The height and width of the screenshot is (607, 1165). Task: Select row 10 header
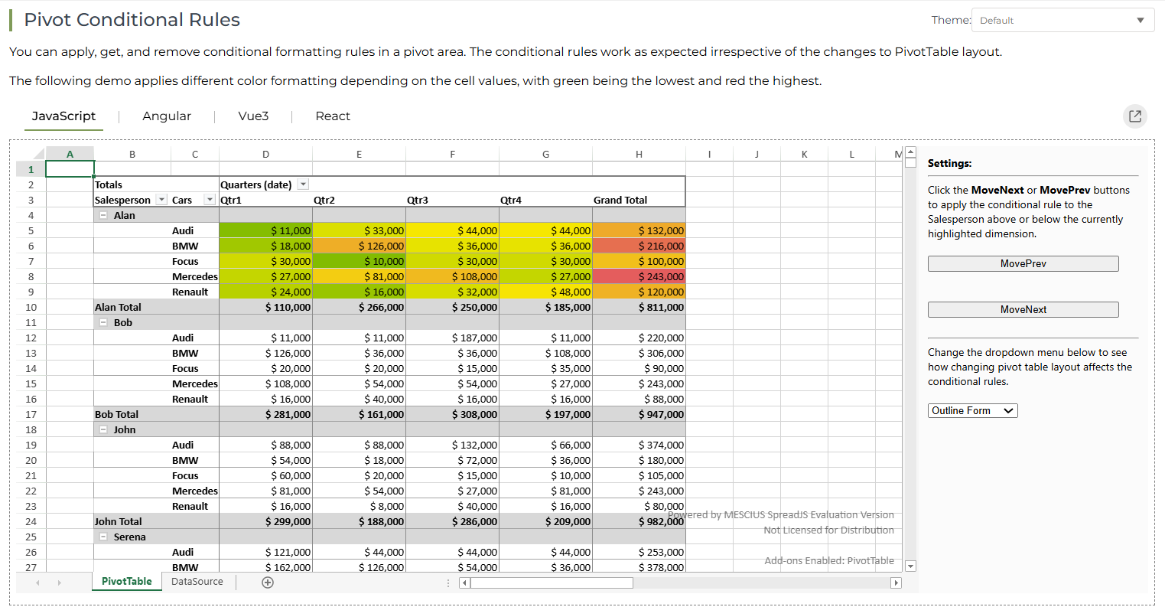coord(31,307)
